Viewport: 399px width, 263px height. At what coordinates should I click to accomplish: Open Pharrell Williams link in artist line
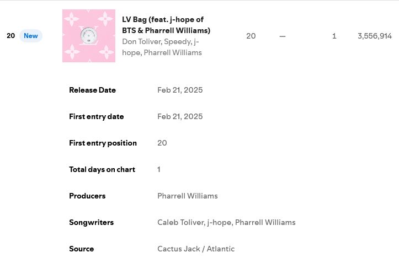click(172, 53)
